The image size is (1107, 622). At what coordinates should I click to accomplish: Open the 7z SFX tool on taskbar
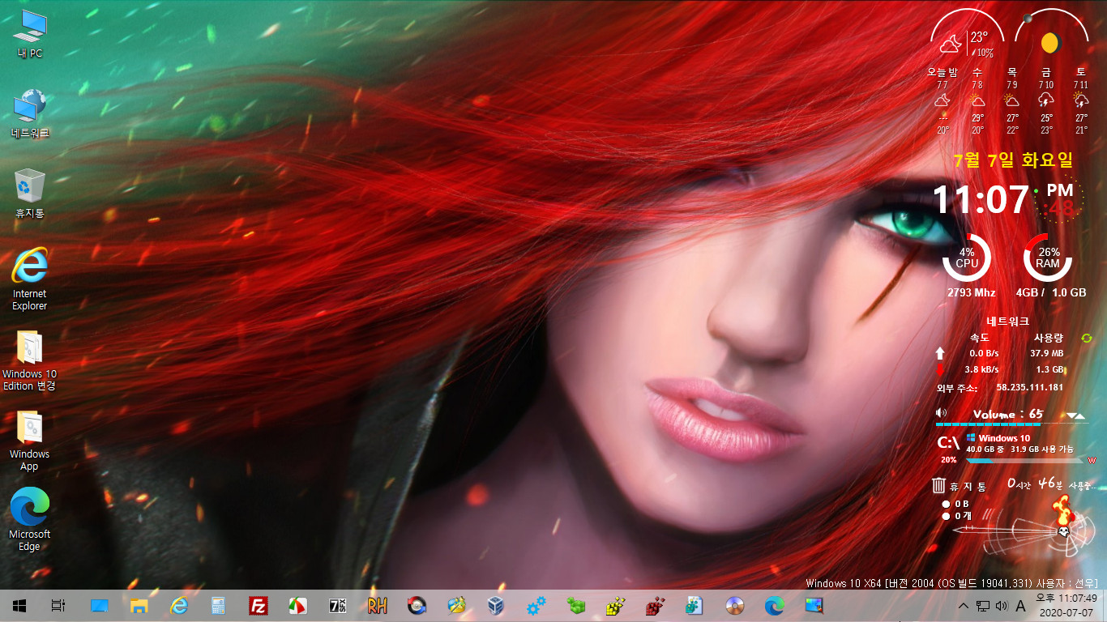338,605
